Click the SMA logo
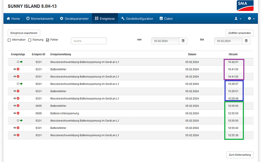 [245, 5]
